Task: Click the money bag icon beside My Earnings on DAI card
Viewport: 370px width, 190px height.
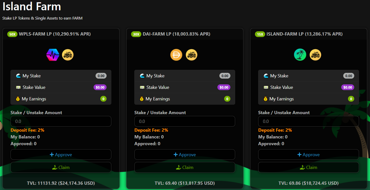Action: (x=142, y=99)
